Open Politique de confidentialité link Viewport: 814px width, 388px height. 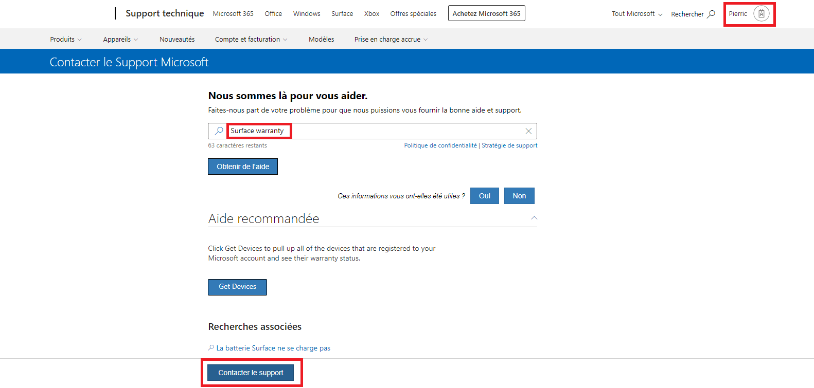point(440,145)
